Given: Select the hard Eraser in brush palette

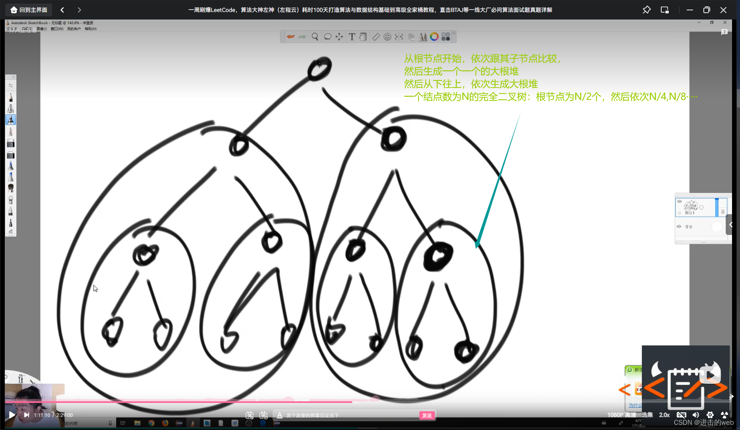Looking at the screenshot, I should [11, 143].
